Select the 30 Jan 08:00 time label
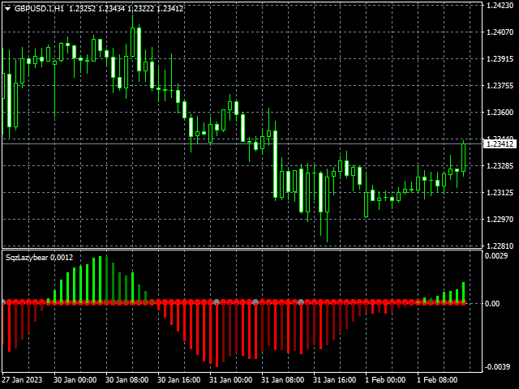Image resolution: width=519 pixels, height=389 pixels. click(127, 380)
